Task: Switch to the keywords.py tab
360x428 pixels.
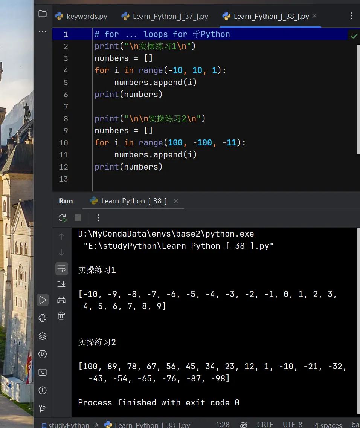Action: [x=82, y=16]
